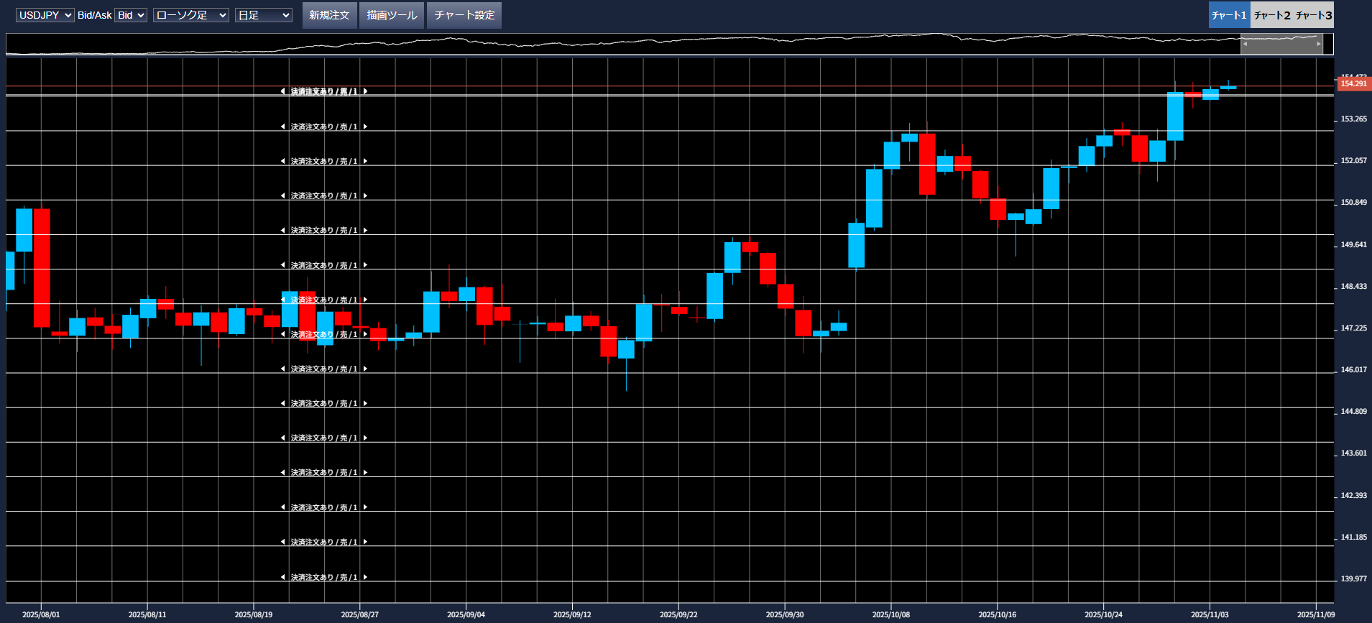The width and height of the screenshot is (1372, 623).
Task: Click right arrow on the 143.000 sell order label
Action: tap(365, 472)
